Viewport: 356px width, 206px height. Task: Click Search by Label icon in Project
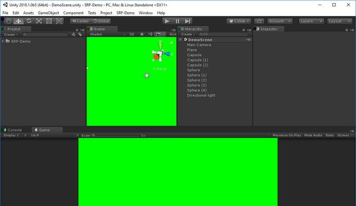(x=80, y=35)
